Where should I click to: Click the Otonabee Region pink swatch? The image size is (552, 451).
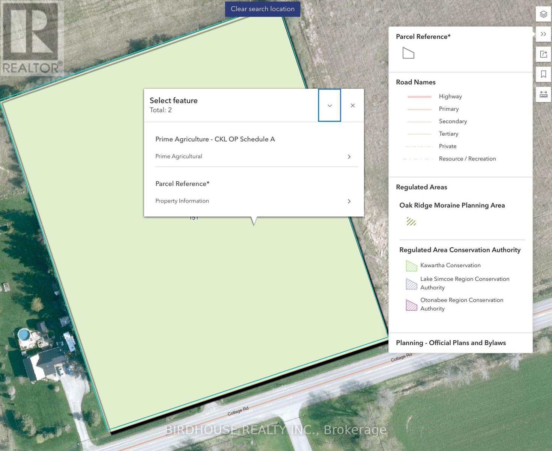pyautogui.click(x=411, y=305)
